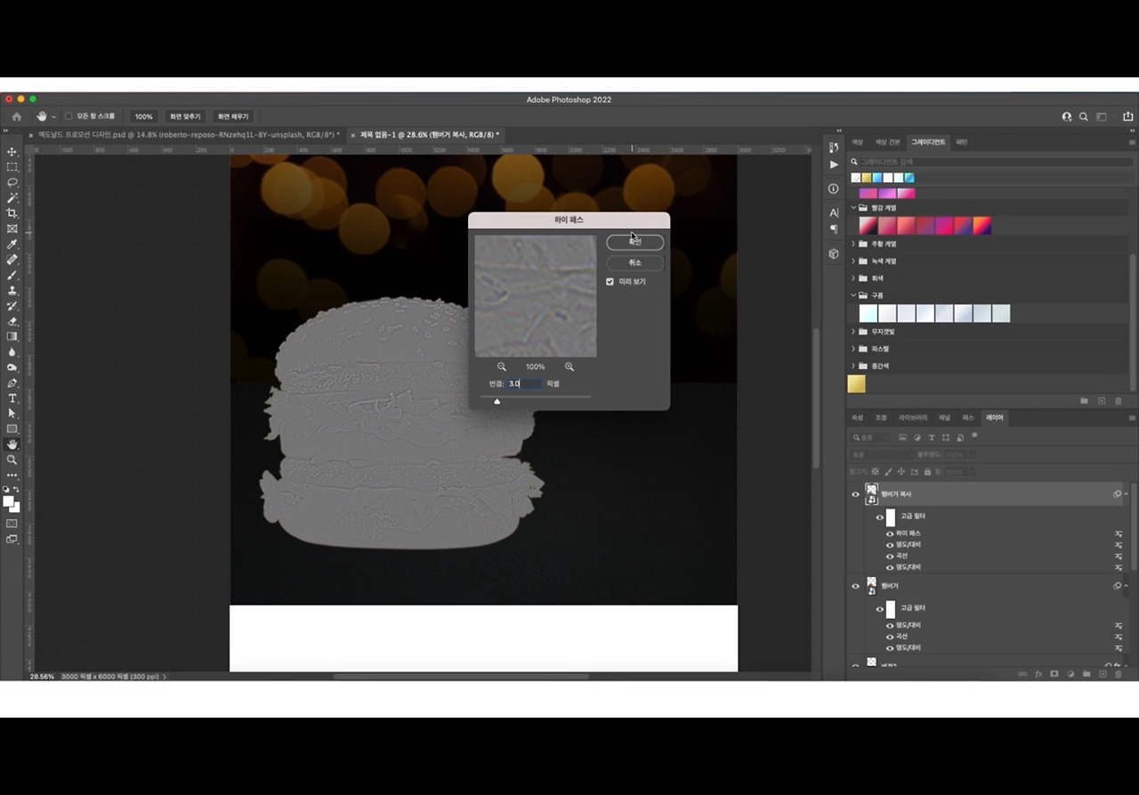Delete layer with the trash icon
The height and width of the screenshot is (795, 1139).
pyautogui.click(x=1119, y=674)
